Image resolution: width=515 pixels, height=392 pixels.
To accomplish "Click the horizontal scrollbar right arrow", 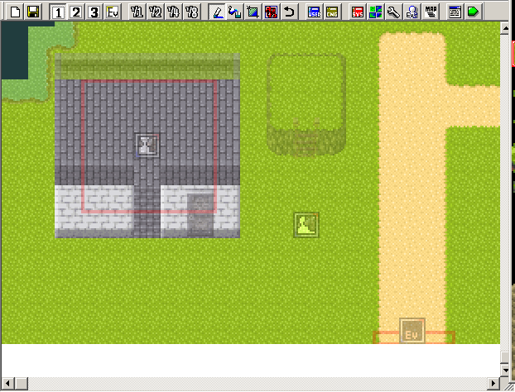I will (494, 385).
